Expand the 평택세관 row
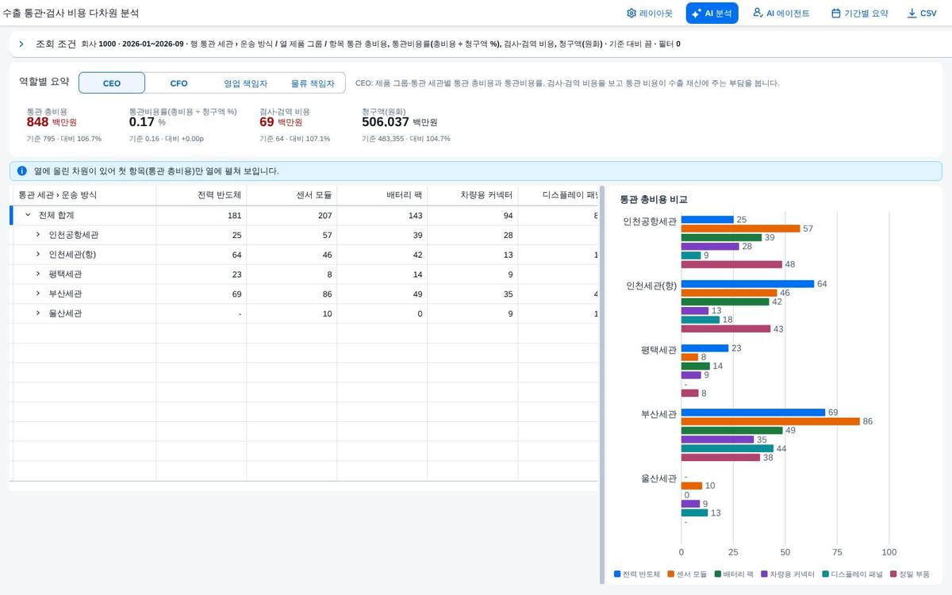 pos(38,274)
